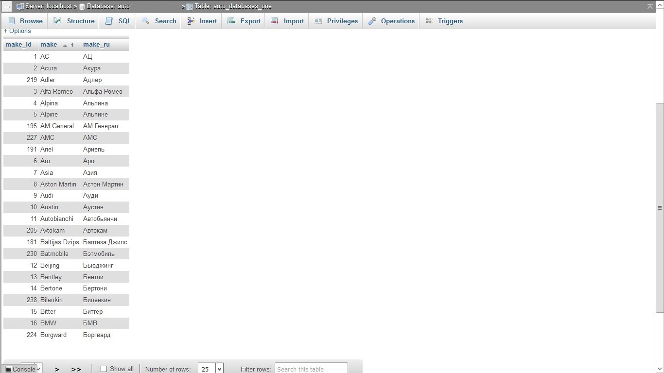Sort by the make_ru column header
The image size is (664, 373).
coord(96,45)
